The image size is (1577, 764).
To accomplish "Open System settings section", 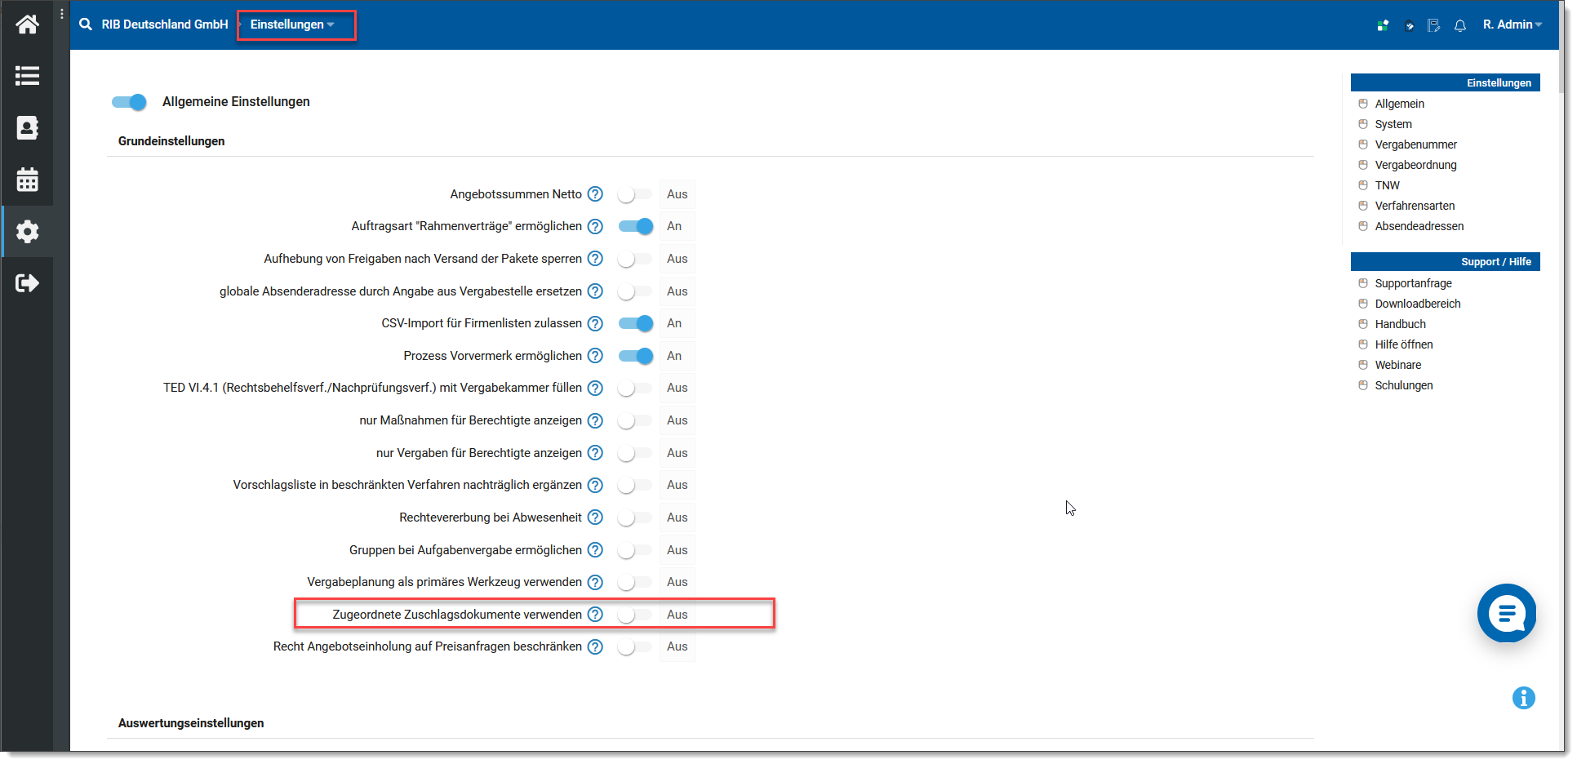I will tap(1393, 124).
